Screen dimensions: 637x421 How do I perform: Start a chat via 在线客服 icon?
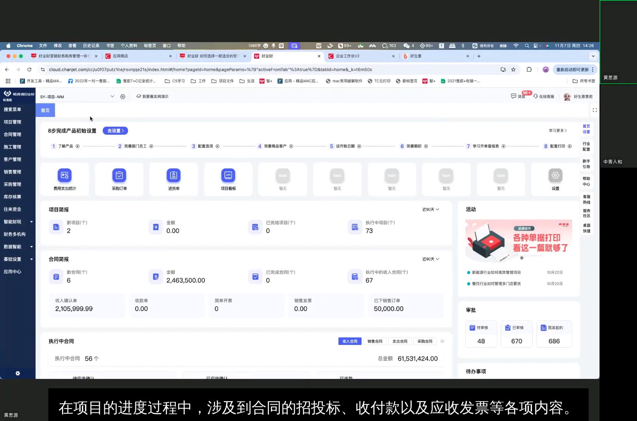[544, 96]
